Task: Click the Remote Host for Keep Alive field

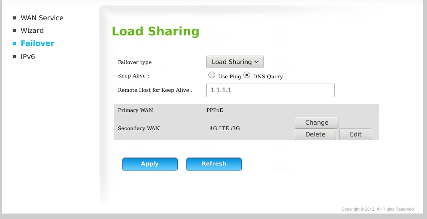Action: click(270, 90)
